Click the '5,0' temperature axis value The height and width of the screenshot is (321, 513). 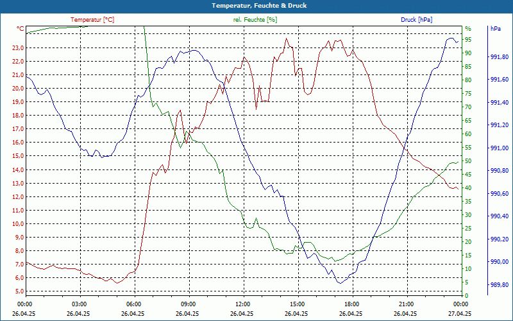click(19, 291)
